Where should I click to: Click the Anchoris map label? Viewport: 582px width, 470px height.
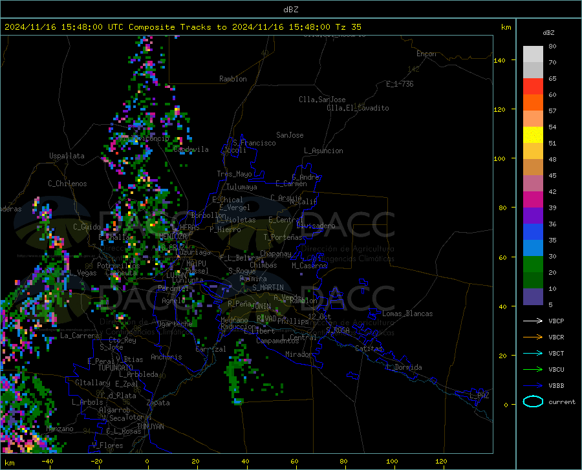(166, 357)
